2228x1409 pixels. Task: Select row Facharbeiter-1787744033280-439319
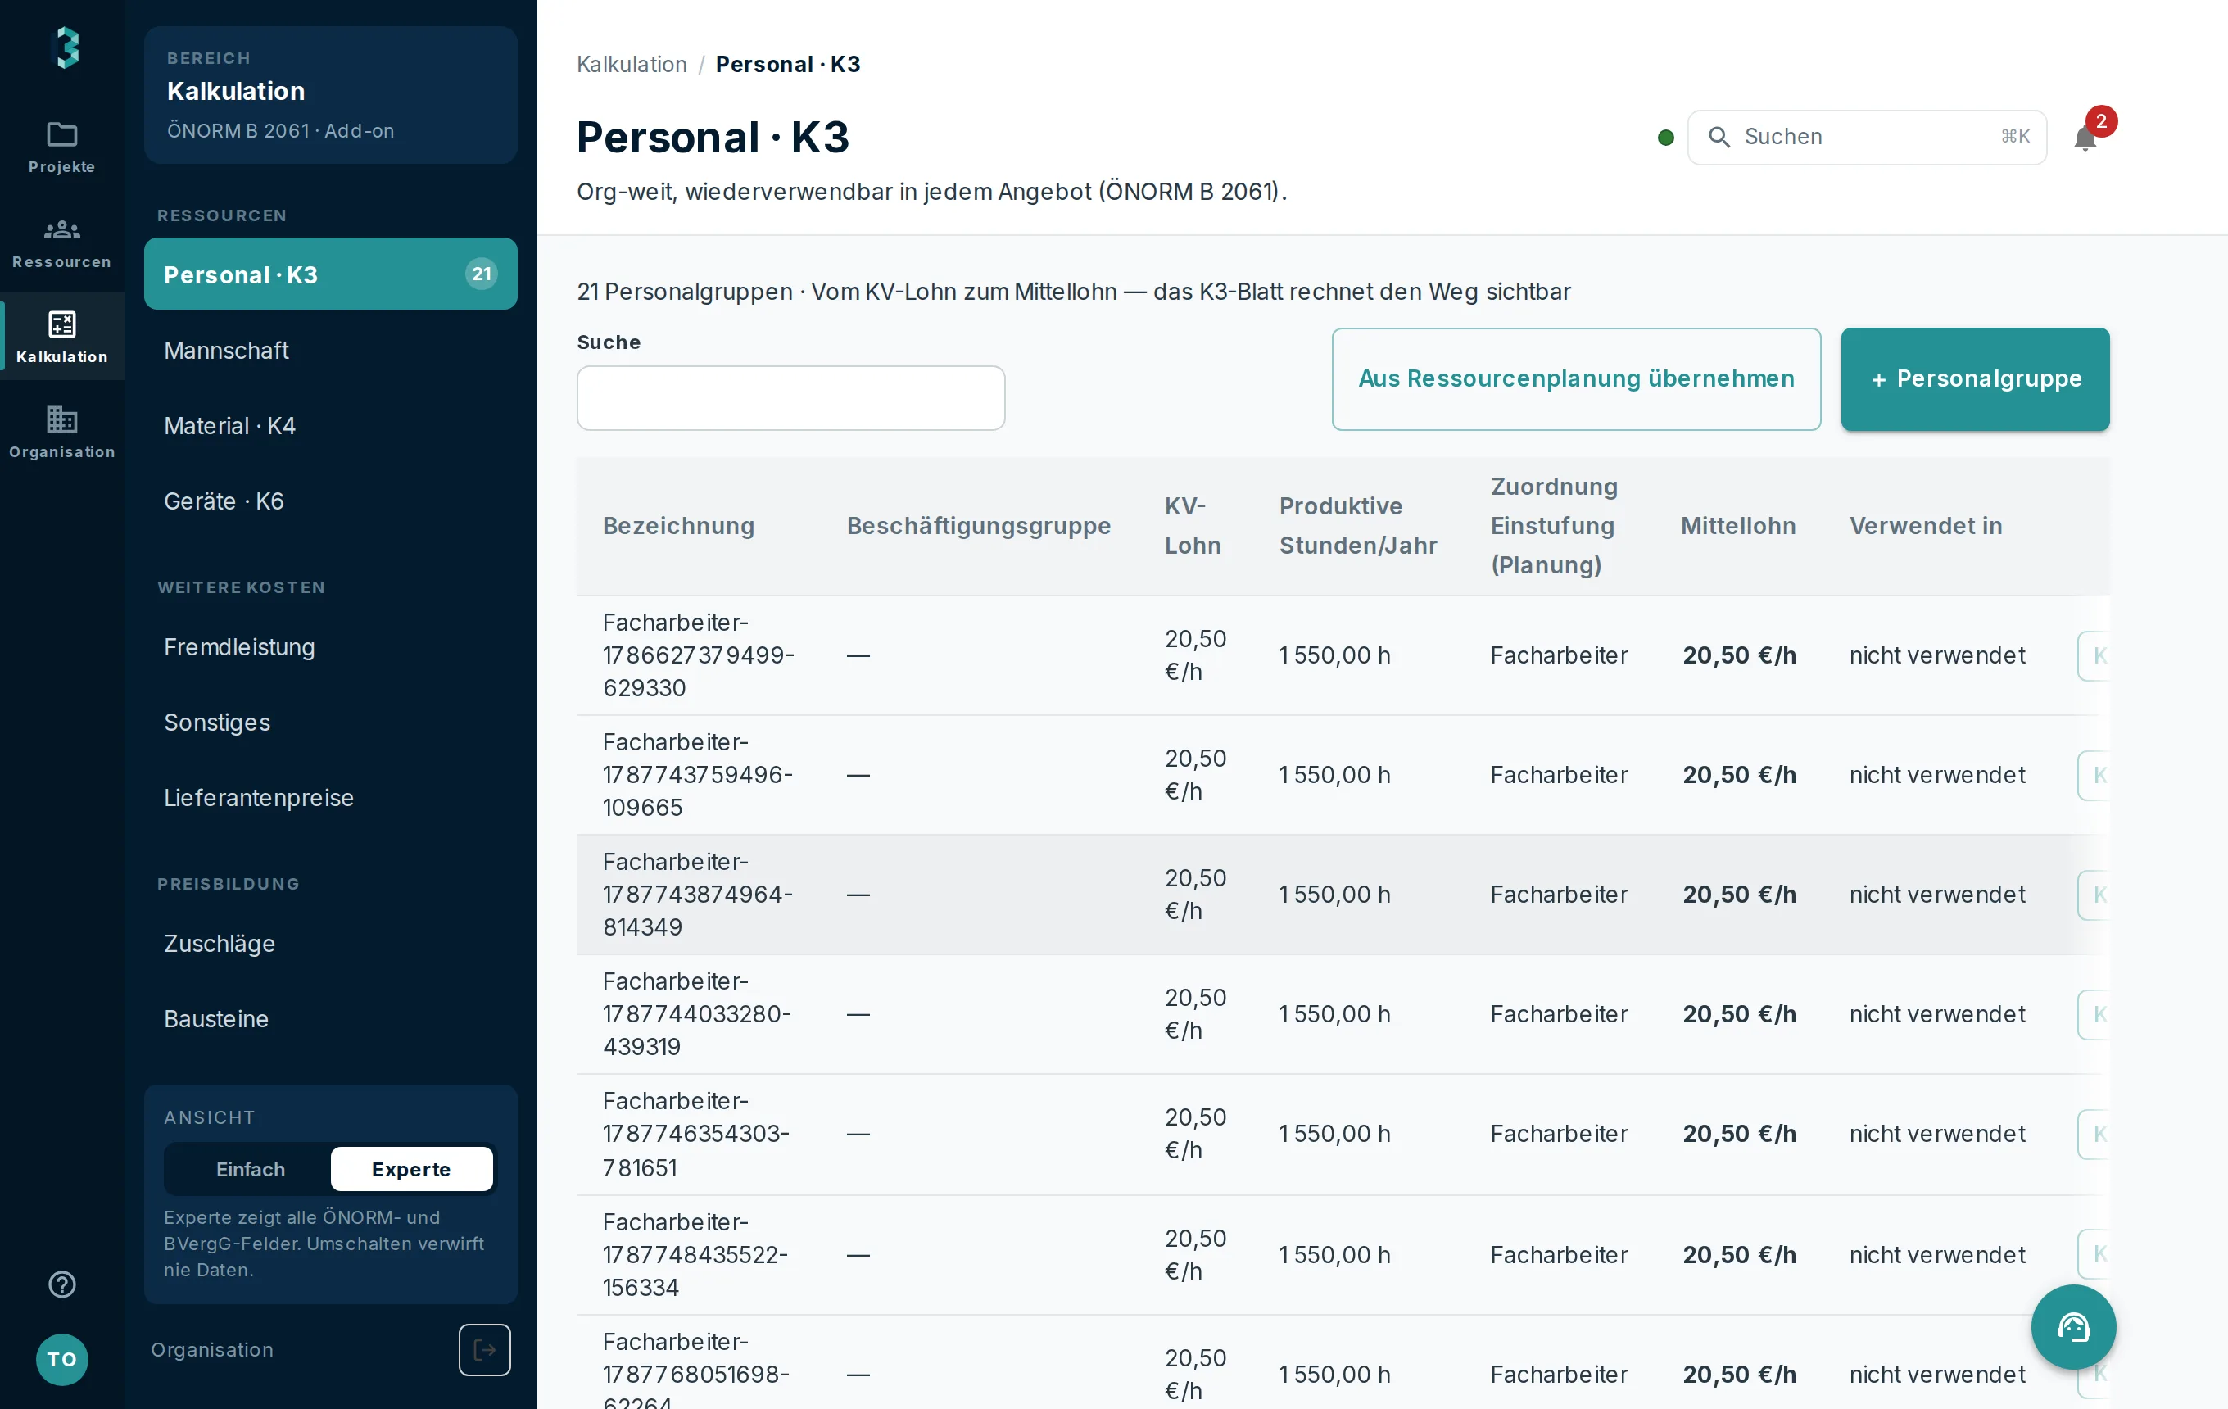click(x=1343, y=1014)
